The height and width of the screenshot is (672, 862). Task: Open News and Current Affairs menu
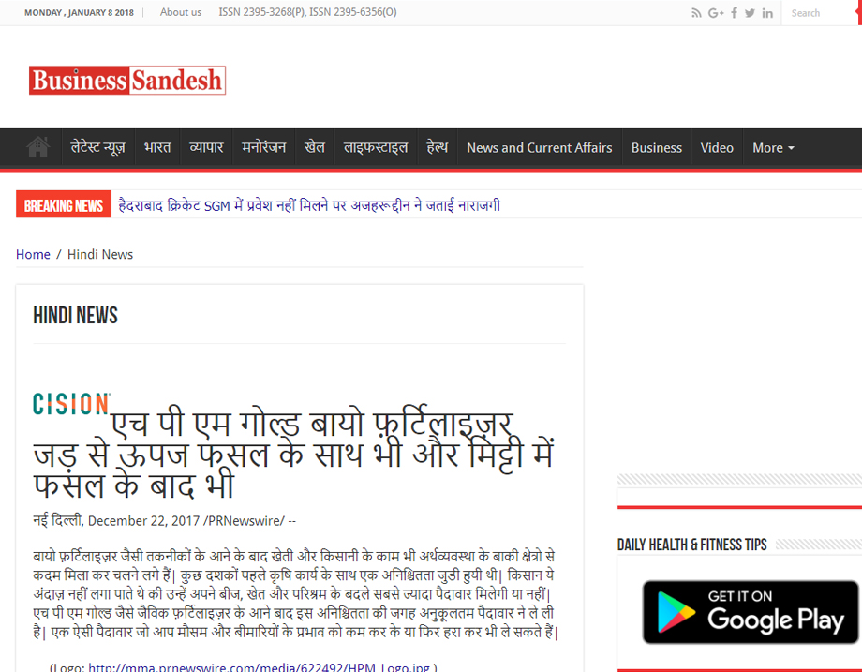[540, 148]
